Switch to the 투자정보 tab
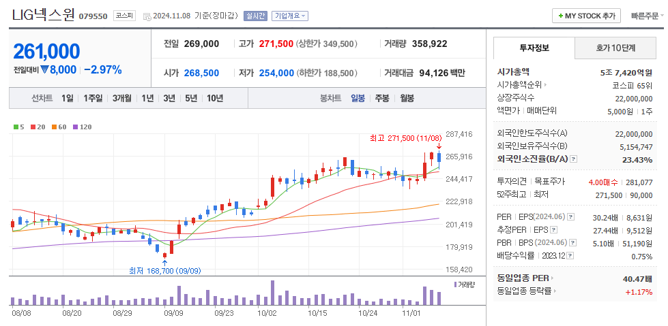The width and height of the screenshot is (668, 326). point(534,48)
